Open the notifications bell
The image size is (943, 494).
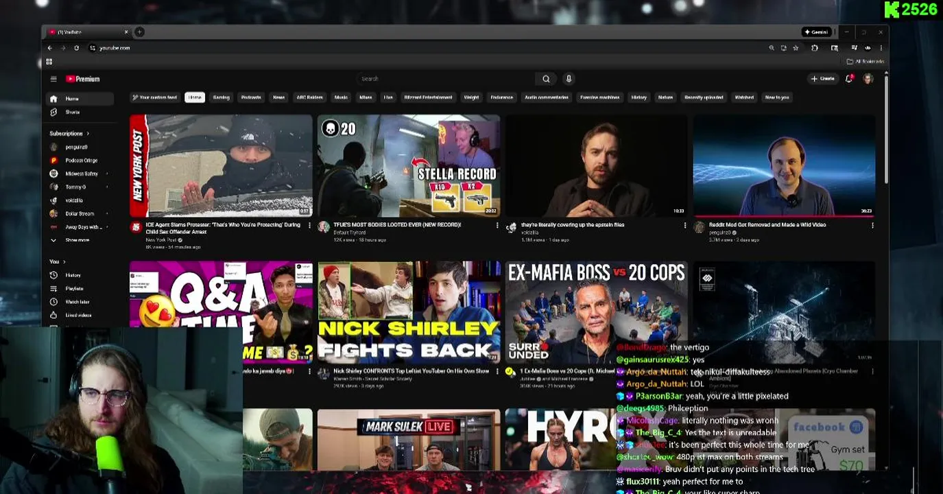849,79
